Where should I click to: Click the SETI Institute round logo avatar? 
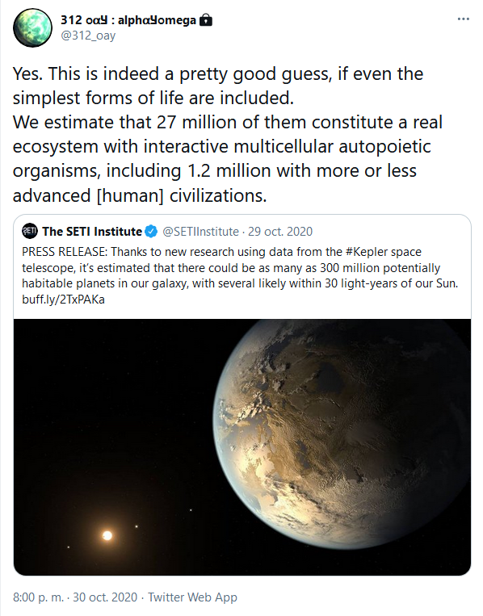tap(29, 231)
